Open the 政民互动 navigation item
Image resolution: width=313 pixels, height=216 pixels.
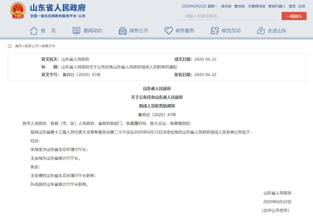(231, 31)
